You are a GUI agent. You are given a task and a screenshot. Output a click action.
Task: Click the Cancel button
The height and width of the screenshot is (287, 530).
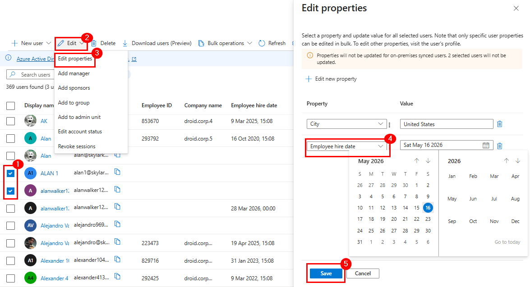click(363, 273)
